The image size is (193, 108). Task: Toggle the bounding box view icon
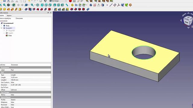coord(14,5)
